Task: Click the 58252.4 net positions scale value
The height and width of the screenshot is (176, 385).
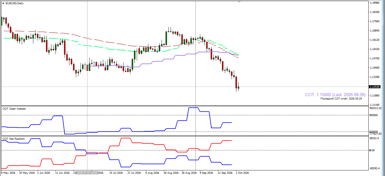Action: (x=375, y=138)
